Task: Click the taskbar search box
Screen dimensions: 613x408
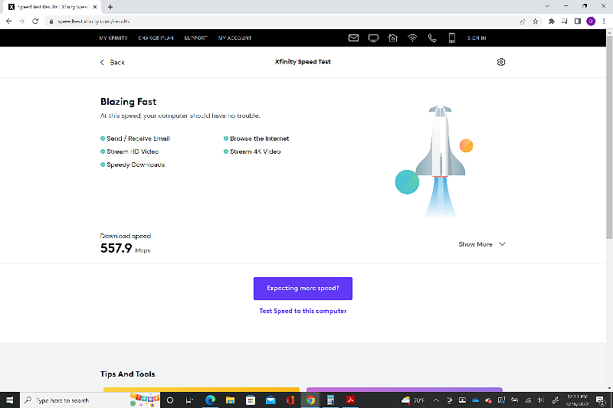Action: coord(90,400)
